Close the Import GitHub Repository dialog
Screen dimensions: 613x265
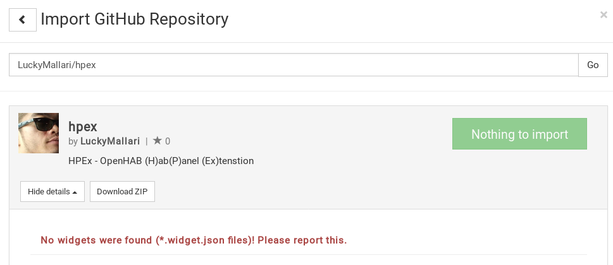pos(604,15)
